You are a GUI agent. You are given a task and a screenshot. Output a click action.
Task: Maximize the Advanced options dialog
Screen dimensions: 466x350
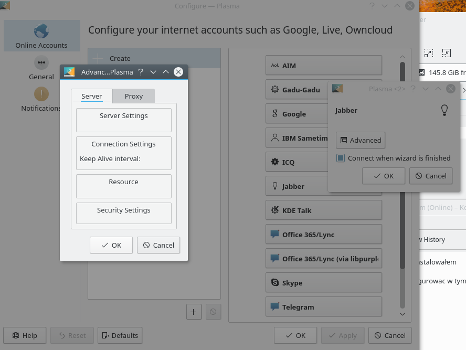click(x=166, y=72)
